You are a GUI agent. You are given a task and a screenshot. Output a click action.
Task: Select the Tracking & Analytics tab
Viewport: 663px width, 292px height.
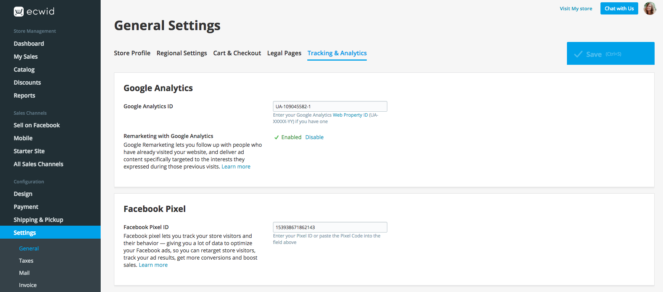tap(337, 53)
